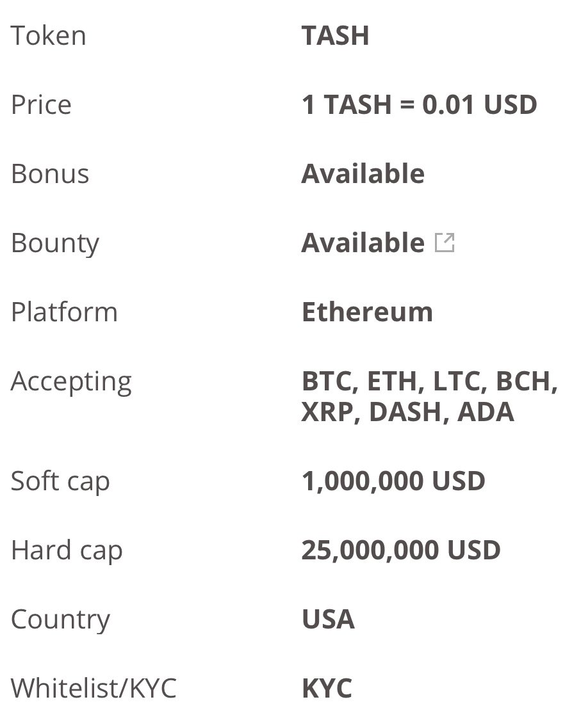
Task: Open the Bounty external link icon
Action: tap(445, 243)
